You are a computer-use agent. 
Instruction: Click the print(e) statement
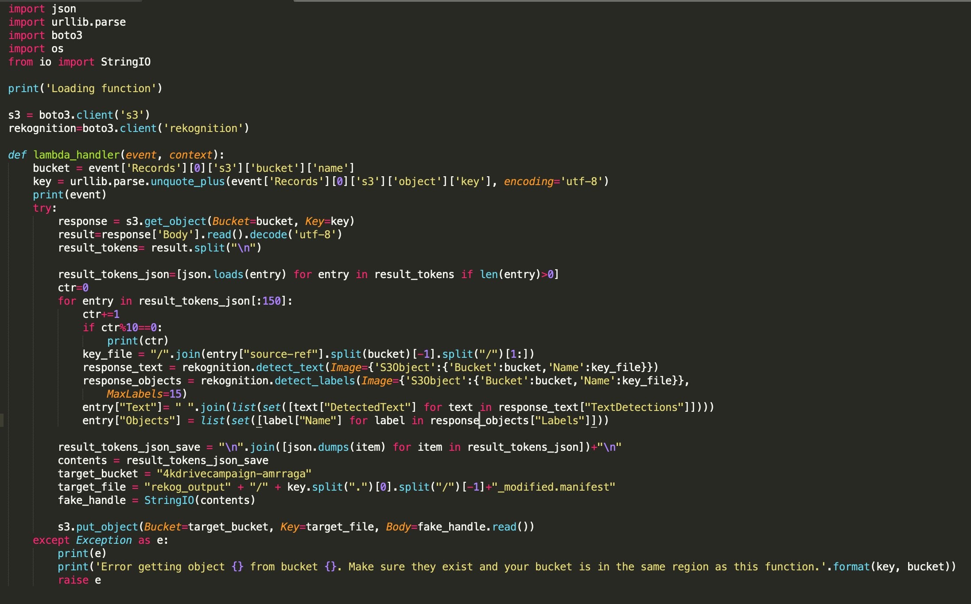82,554
